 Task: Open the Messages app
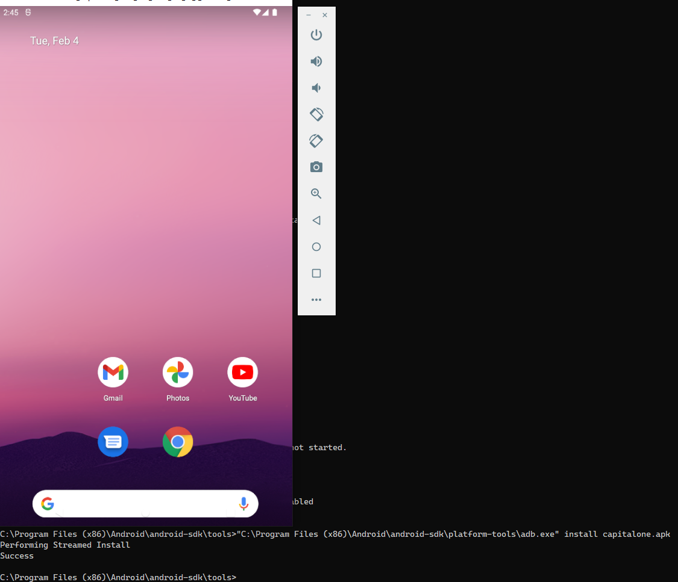pyautogui.click(x=113, y=442)
